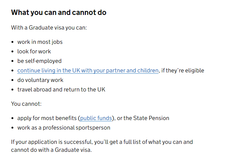This screenshot has width=246, height=161.
Task: Click the "cannot do with a Graduate visa." line
Action: 51,150
